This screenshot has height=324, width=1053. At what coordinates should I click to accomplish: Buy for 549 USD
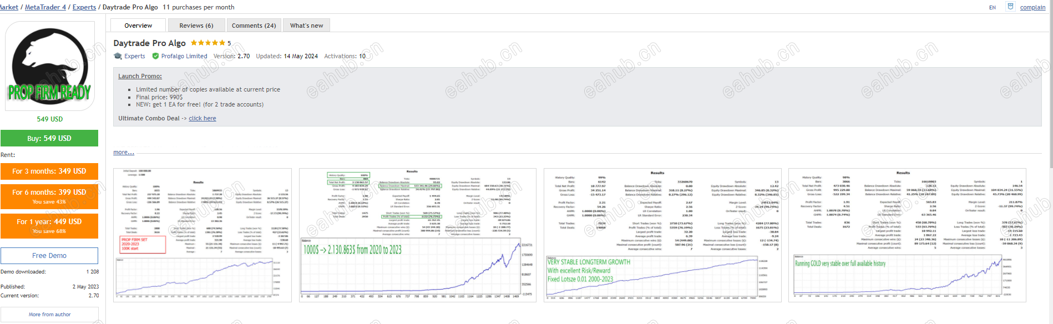[49, 138]
